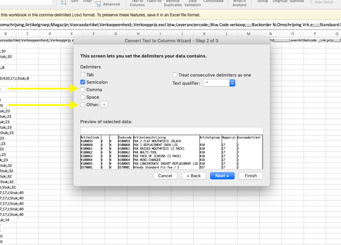Click Remove Duplicates in ribbon

[x=173, y=3]
